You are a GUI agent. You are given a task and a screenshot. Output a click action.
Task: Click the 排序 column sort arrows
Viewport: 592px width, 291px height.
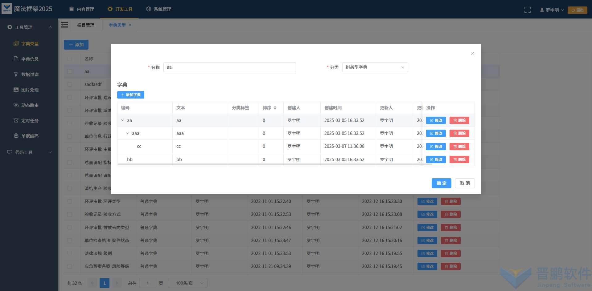275,108
